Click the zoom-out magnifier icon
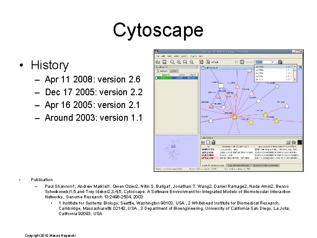Image resolution: width=317 pixels, height=238 pixels. (x=172, y=62)
